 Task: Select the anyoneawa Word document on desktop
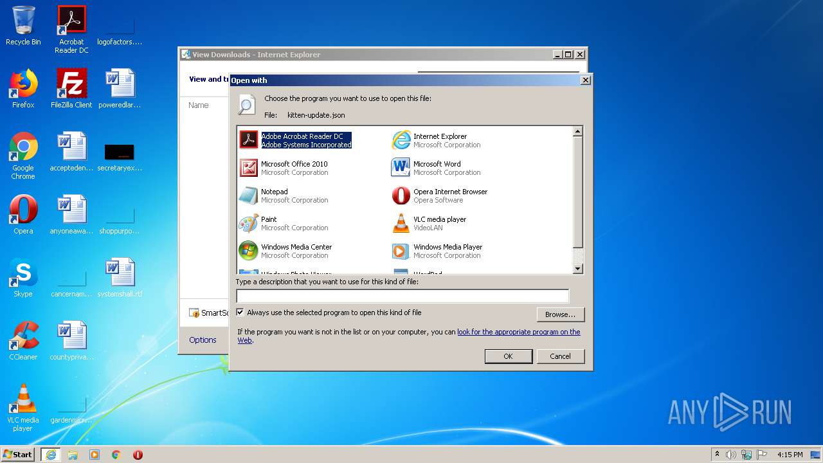click(71, 215)
